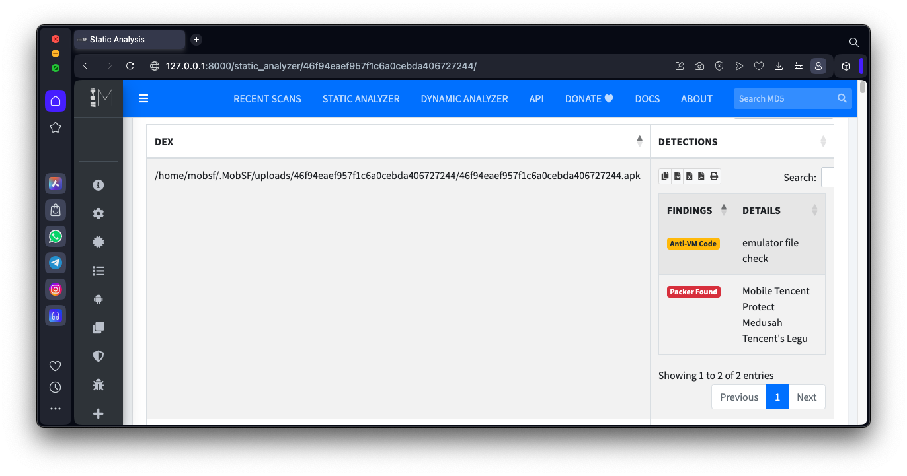The image size is (907, 476).
Task: Select the shield security sidebar icon
Action: click(99, 356)
